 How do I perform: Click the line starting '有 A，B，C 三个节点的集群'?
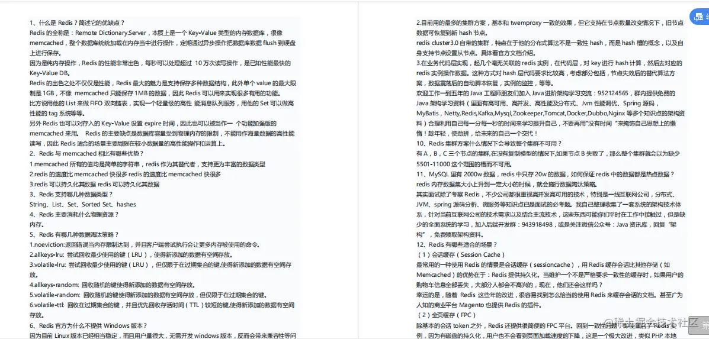point(548,153)
